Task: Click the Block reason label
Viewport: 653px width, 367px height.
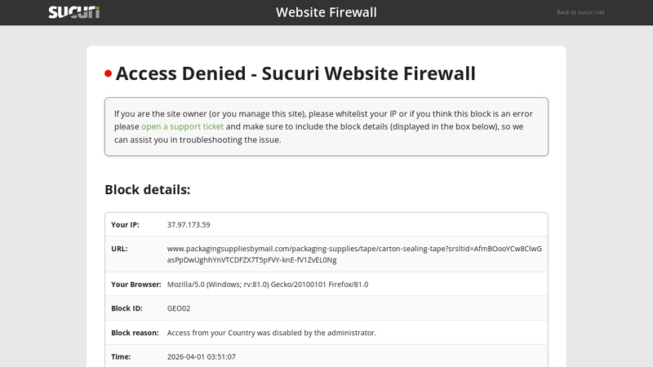Action: [135, 333]
